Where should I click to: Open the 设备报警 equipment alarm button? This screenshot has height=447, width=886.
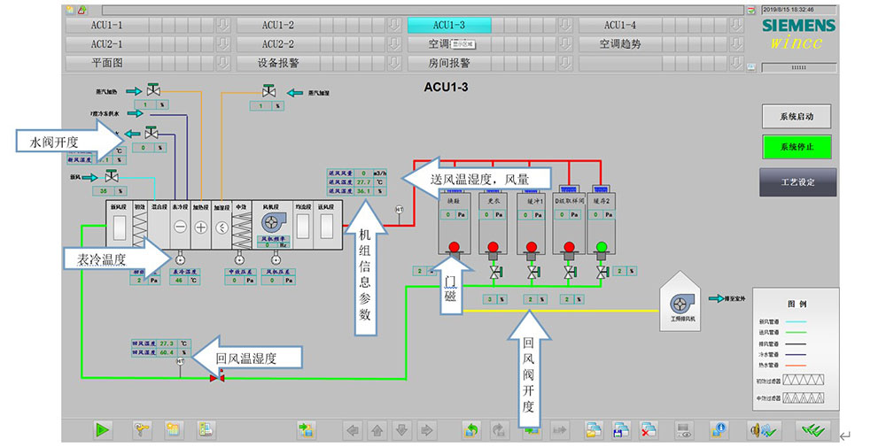278,63
